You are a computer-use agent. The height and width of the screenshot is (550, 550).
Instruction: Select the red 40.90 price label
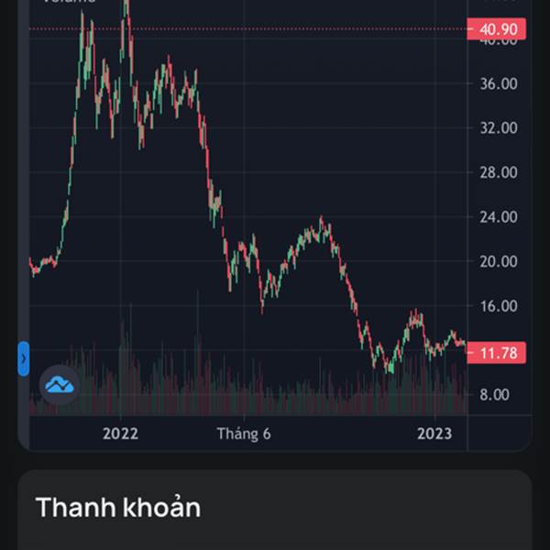[496, 29]
